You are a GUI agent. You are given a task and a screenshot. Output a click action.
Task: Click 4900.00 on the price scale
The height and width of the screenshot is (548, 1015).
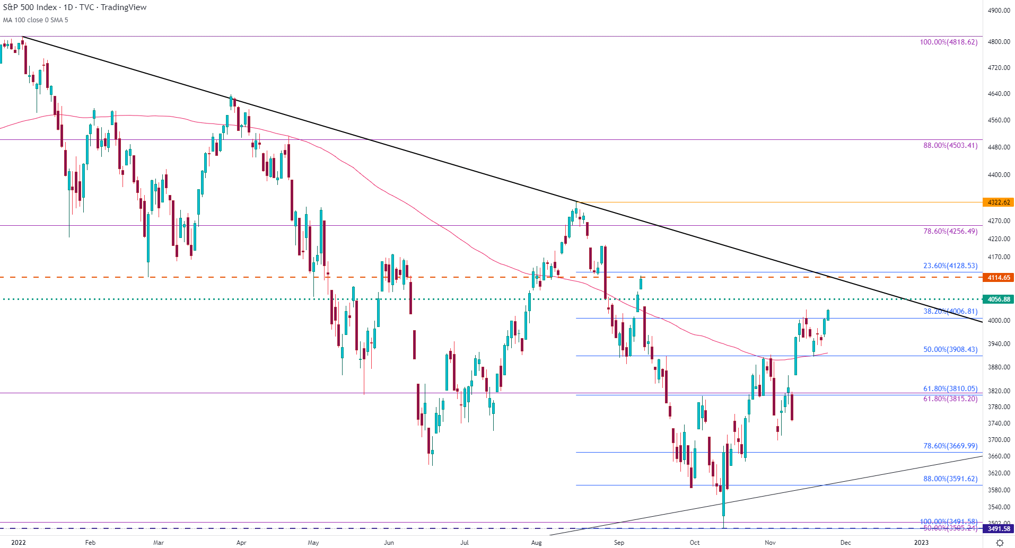[x=999, y=11]
